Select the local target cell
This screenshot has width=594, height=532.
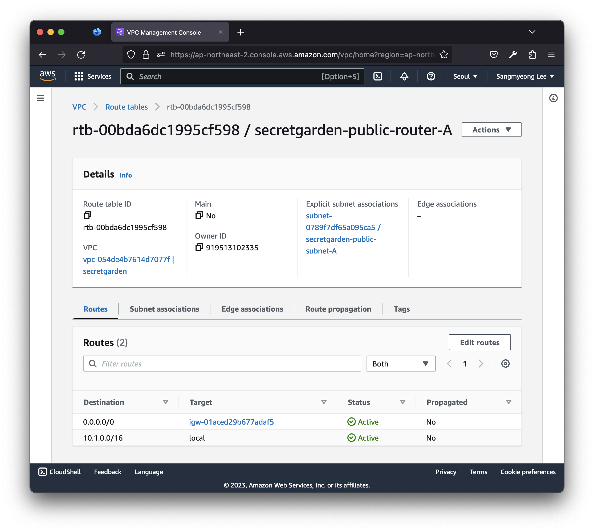197,438
